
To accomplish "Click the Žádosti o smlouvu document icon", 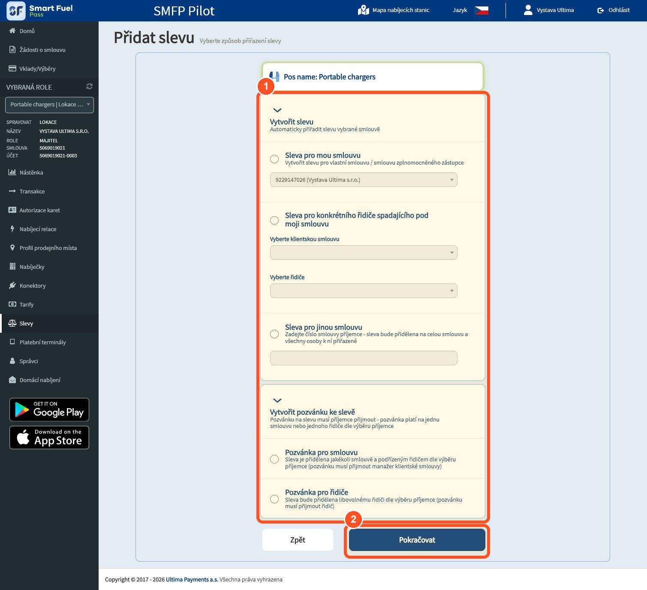I will (12, 50).
